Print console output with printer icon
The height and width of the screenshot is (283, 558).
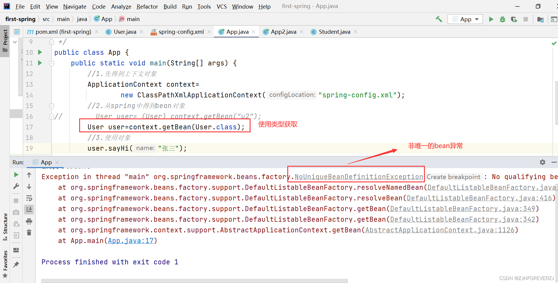coord(29,221)
